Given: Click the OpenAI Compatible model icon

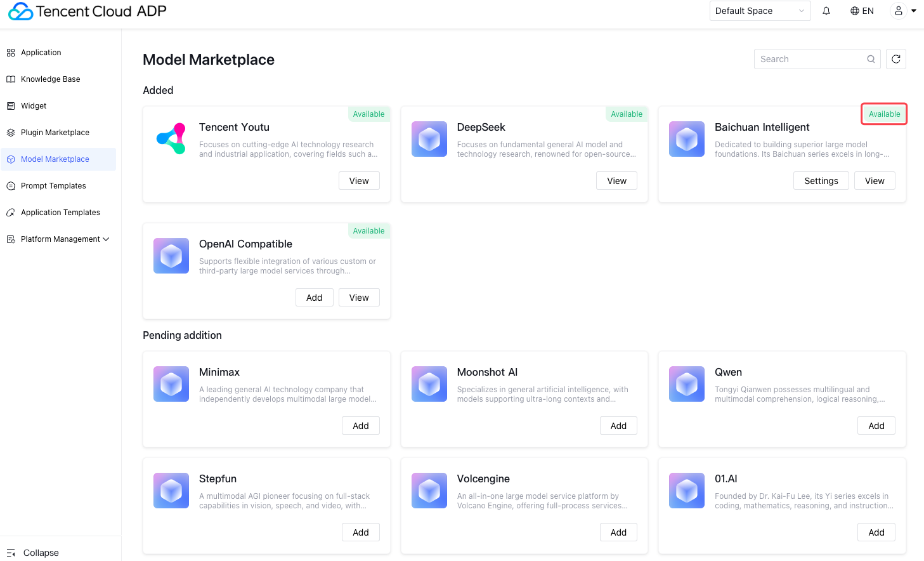Looking at the screenshot, I should [x=171, y=256].
